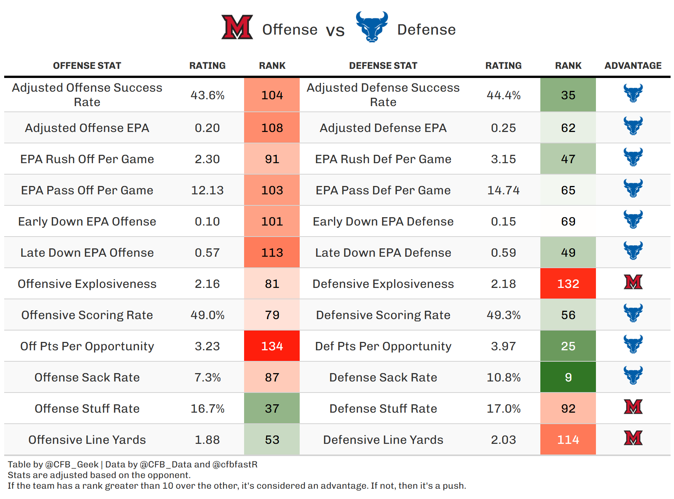Click the Miami advantage icon in Offensive Explosiveness row
The height and width of the screenshot is (499, 674).
click(633, 282)
